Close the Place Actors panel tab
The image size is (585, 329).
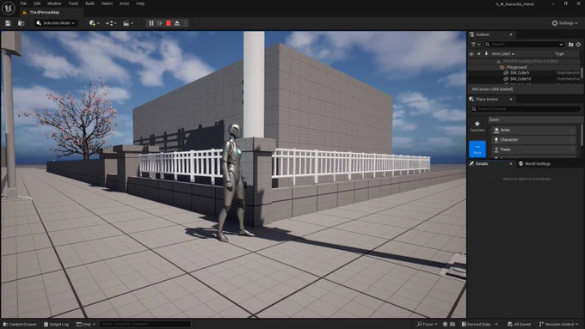511,99
